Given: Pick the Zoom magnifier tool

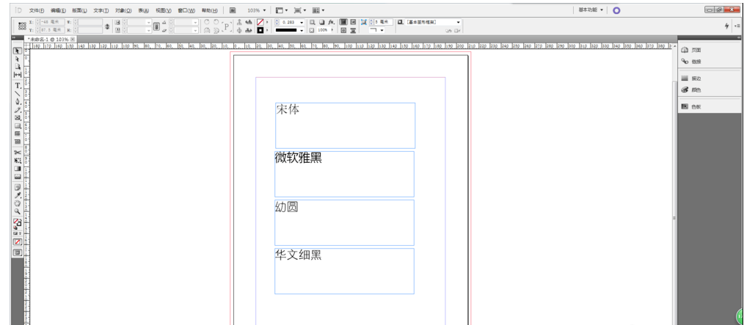Looking at the screenshot, I should 18,211.
